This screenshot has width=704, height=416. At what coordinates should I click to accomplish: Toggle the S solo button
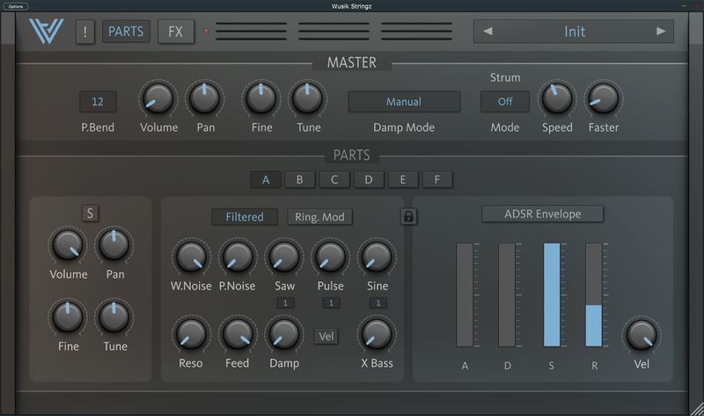(91, 213)
